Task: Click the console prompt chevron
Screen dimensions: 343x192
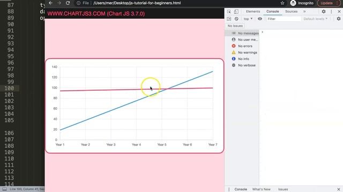Action: [x=262, y=32]
